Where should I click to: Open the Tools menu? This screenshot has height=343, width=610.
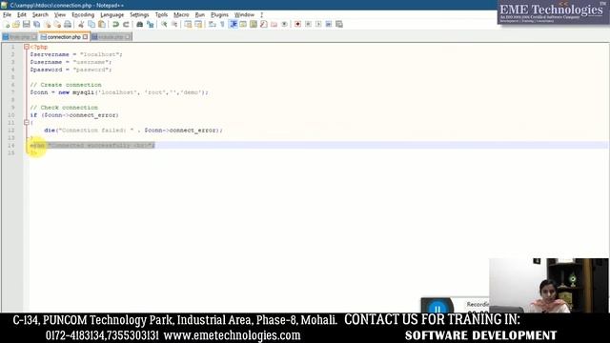pyautogui.click(x=161, y=15)
